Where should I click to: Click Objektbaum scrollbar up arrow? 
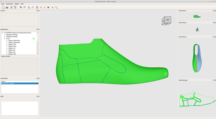click(37, 33)
